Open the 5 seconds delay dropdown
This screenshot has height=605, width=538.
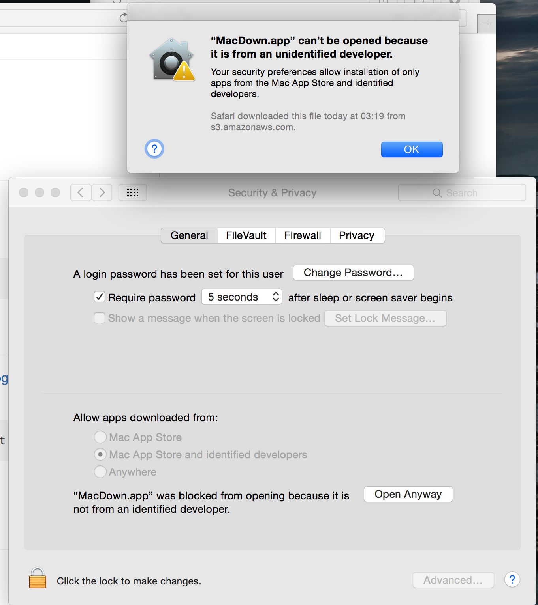point(242,297)
